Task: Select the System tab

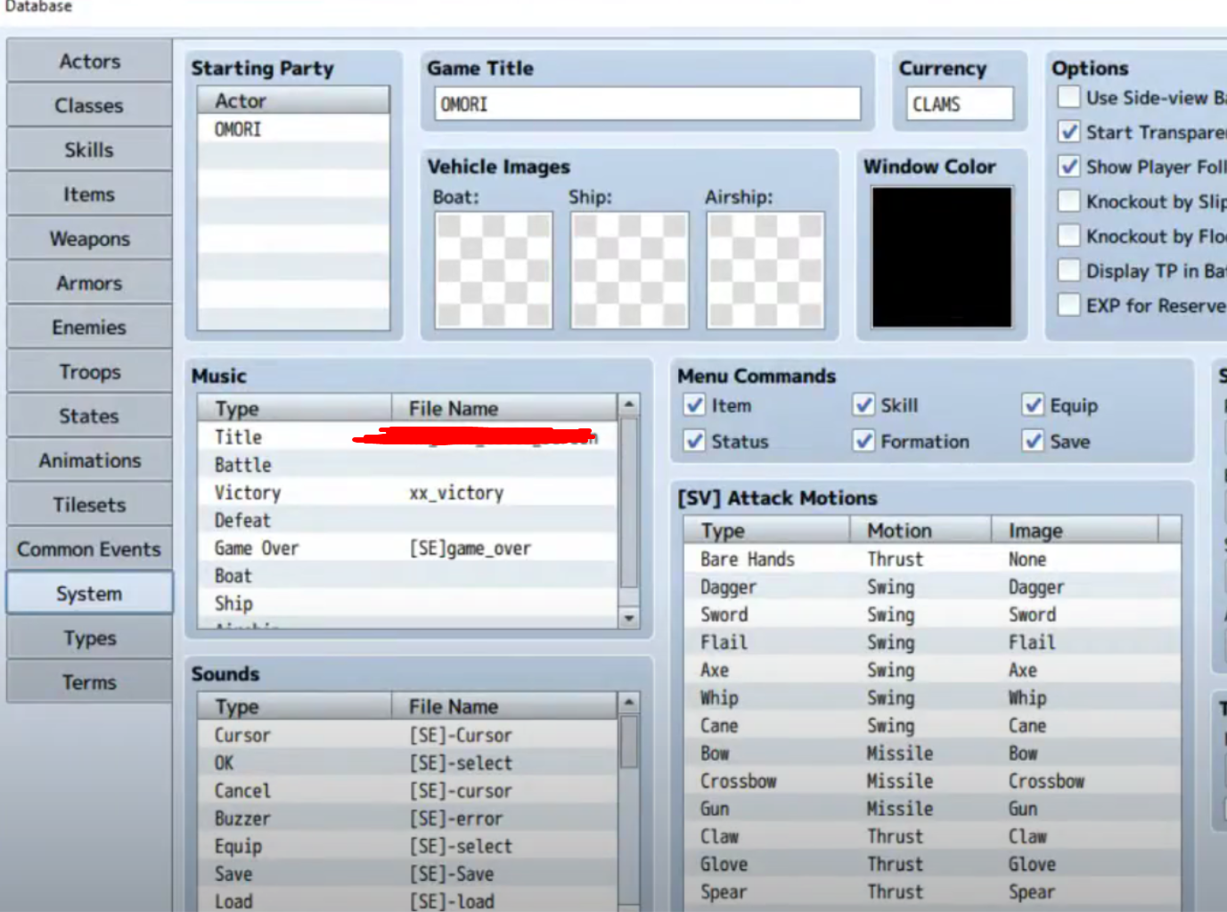Action: point(89,593)
